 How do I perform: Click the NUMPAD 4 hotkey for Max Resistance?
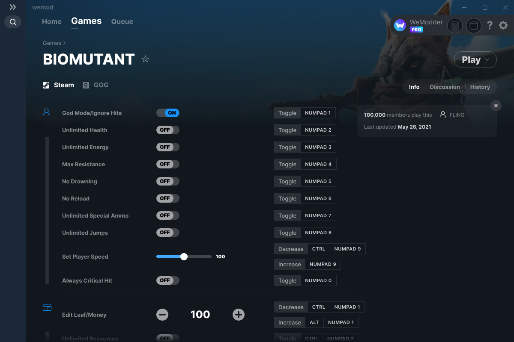tap(318, 164)
